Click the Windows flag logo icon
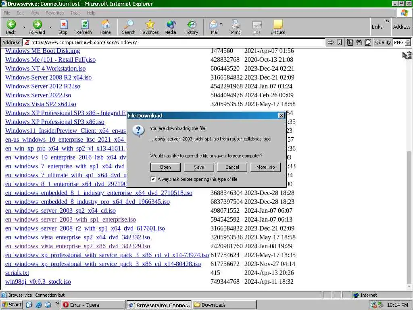This screenshot has height=310, width=413. click(404, 13)
